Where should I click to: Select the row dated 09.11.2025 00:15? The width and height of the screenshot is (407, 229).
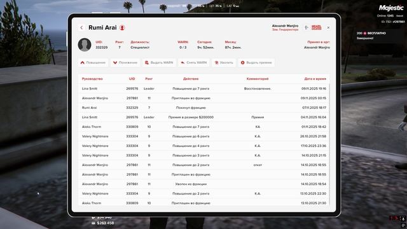point(203,98)
